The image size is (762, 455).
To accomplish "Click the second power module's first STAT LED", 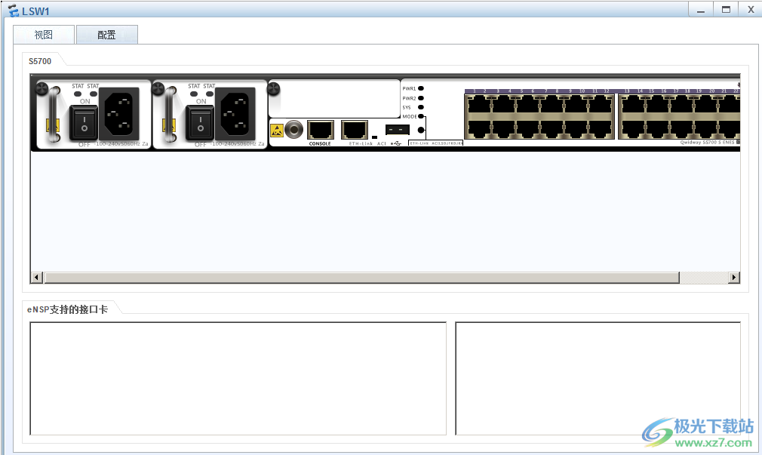I will tap(194, 94).
